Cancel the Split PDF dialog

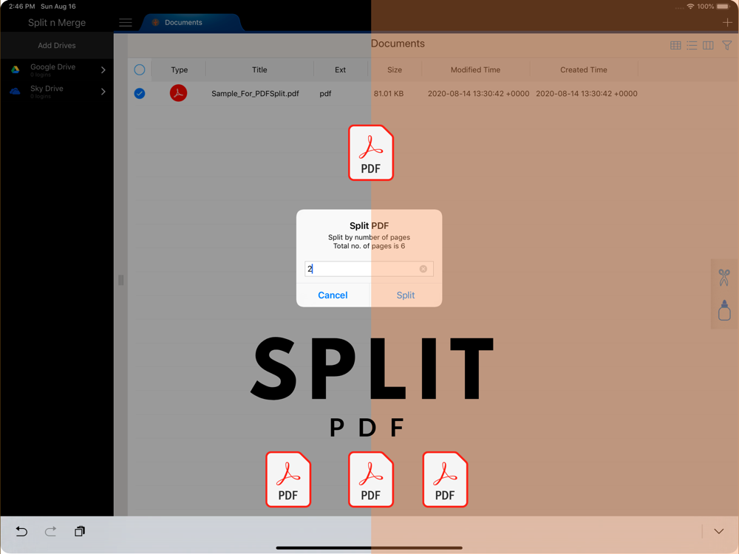[333, 295]
